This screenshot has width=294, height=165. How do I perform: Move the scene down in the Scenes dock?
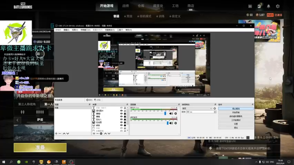tap(68, 133)
